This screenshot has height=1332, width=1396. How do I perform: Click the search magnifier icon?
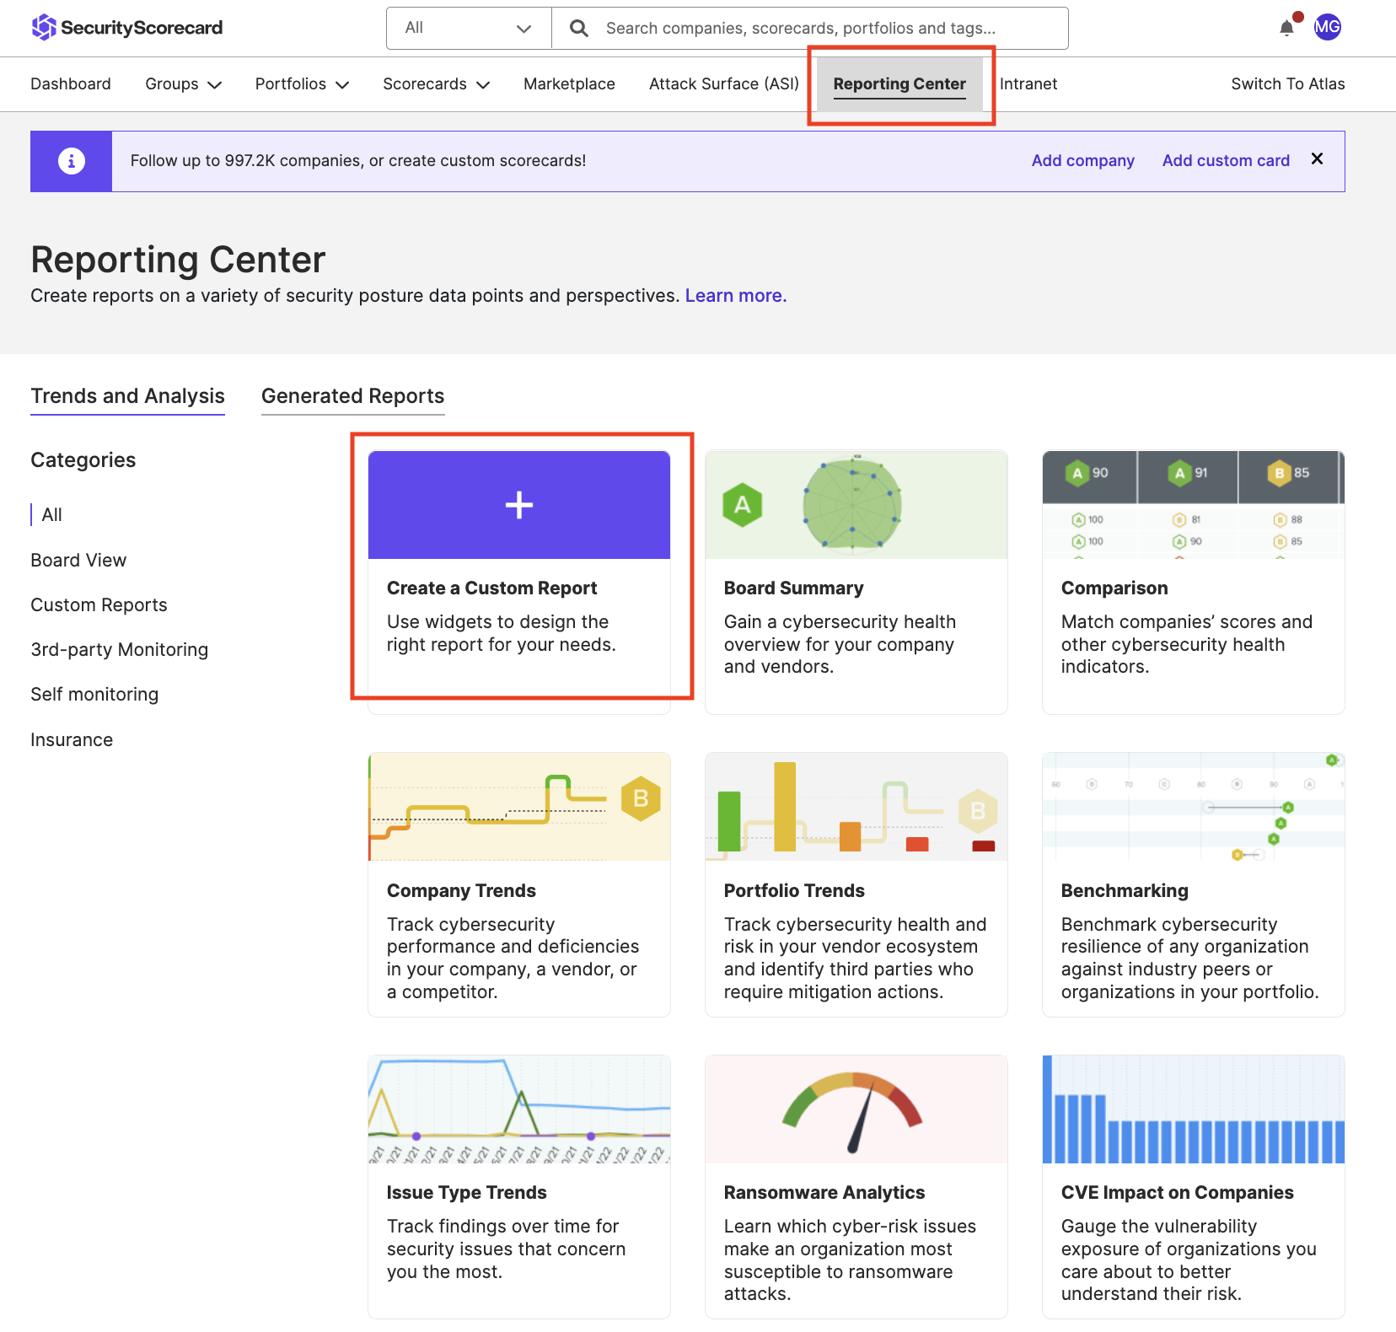click(x=579, y=29)
